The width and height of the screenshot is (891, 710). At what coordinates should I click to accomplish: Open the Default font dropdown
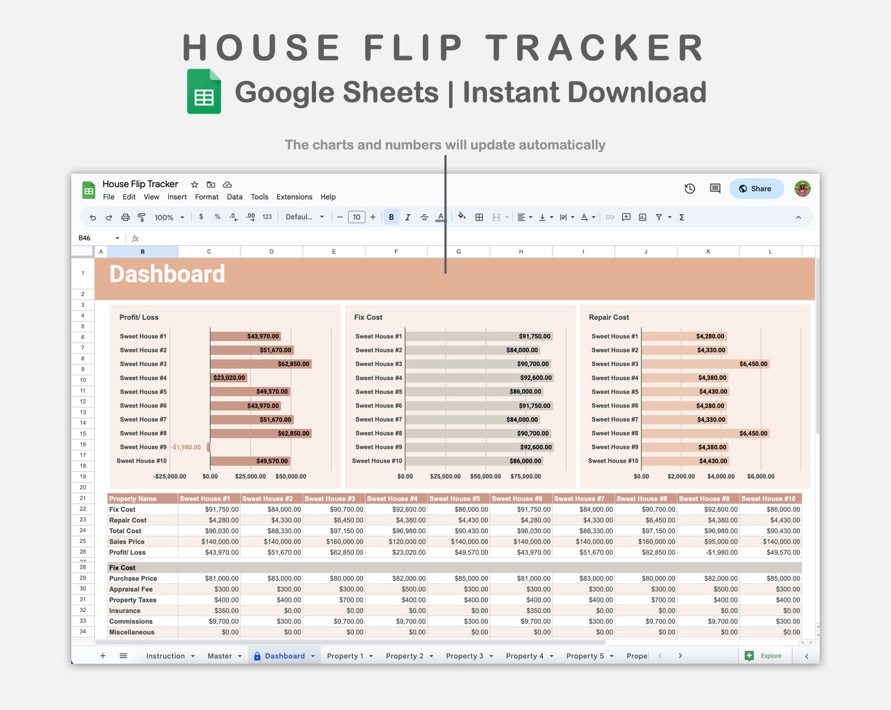(305, 217)
